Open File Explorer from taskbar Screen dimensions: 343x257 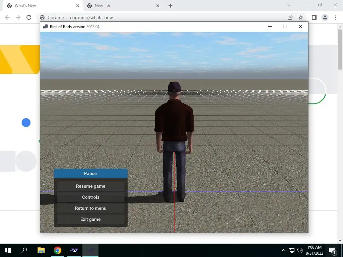coord(41,250)
